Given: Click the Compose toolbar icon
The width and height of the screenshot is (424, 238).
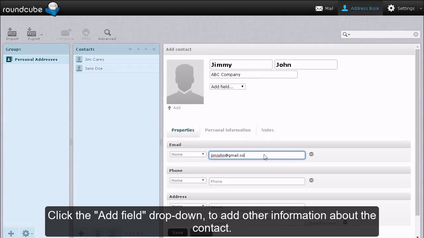Looking at the screenshot, I should 65,34.
